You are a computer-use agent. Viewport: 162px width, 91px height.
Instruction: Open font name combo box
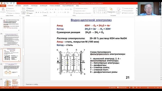(40, 9)
